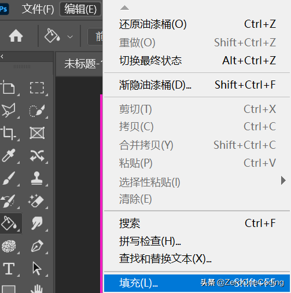This screenshot has width=291, height=293.
Task: Select the Hand tool
Action: [36, 288]
